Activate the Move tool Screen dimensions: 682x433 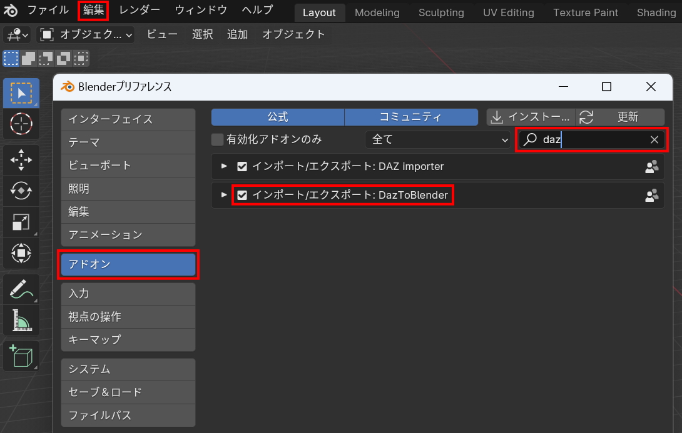(x=21, y=160)
